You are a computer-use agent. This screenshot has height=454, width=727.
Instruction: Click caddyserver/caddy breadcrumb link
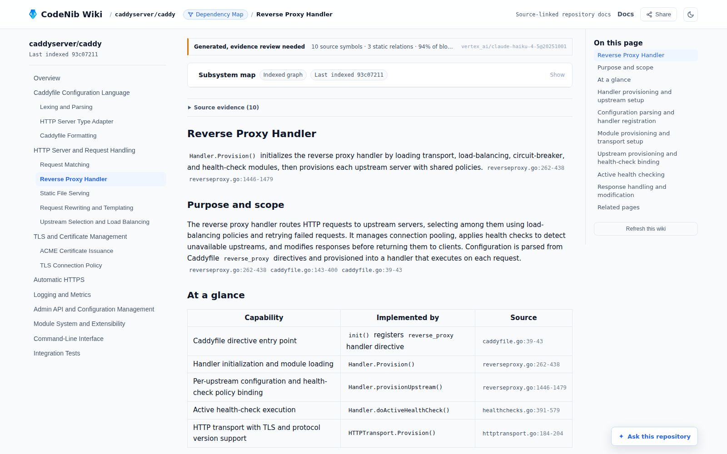click(145, 15)
